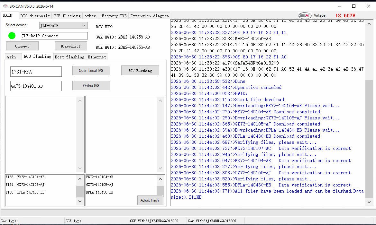
Task: Click scrollbar thumb in F188 file list
Action: (80, 192)
